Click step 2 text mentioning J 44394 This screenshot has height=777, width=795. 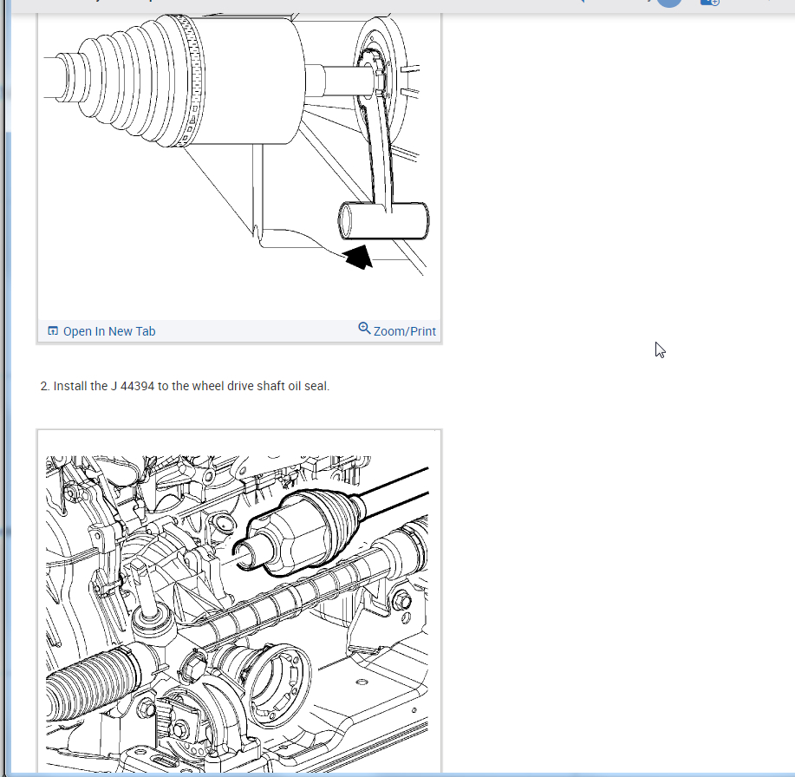(x=185, y=386)
